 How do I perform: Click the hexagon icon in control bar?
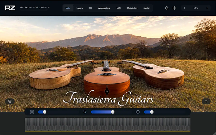[x=138, y=112]
